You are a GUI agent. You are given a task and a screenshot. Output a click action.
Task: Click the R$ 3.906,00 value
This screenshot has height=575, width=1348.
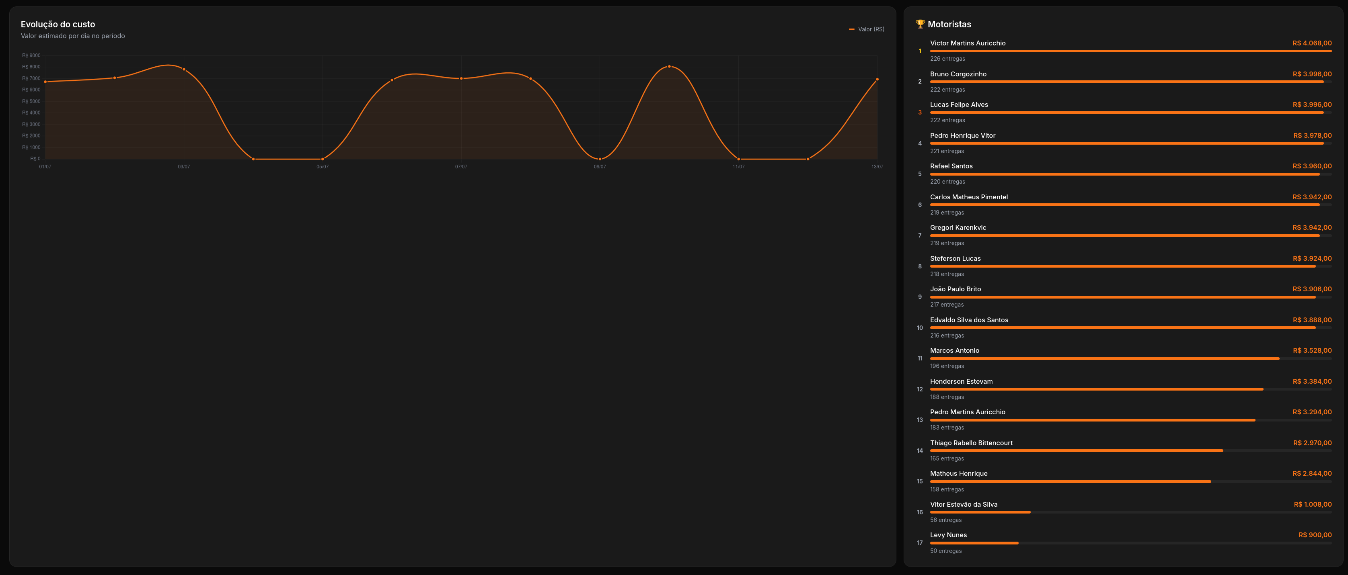[x=1312, y=289]
